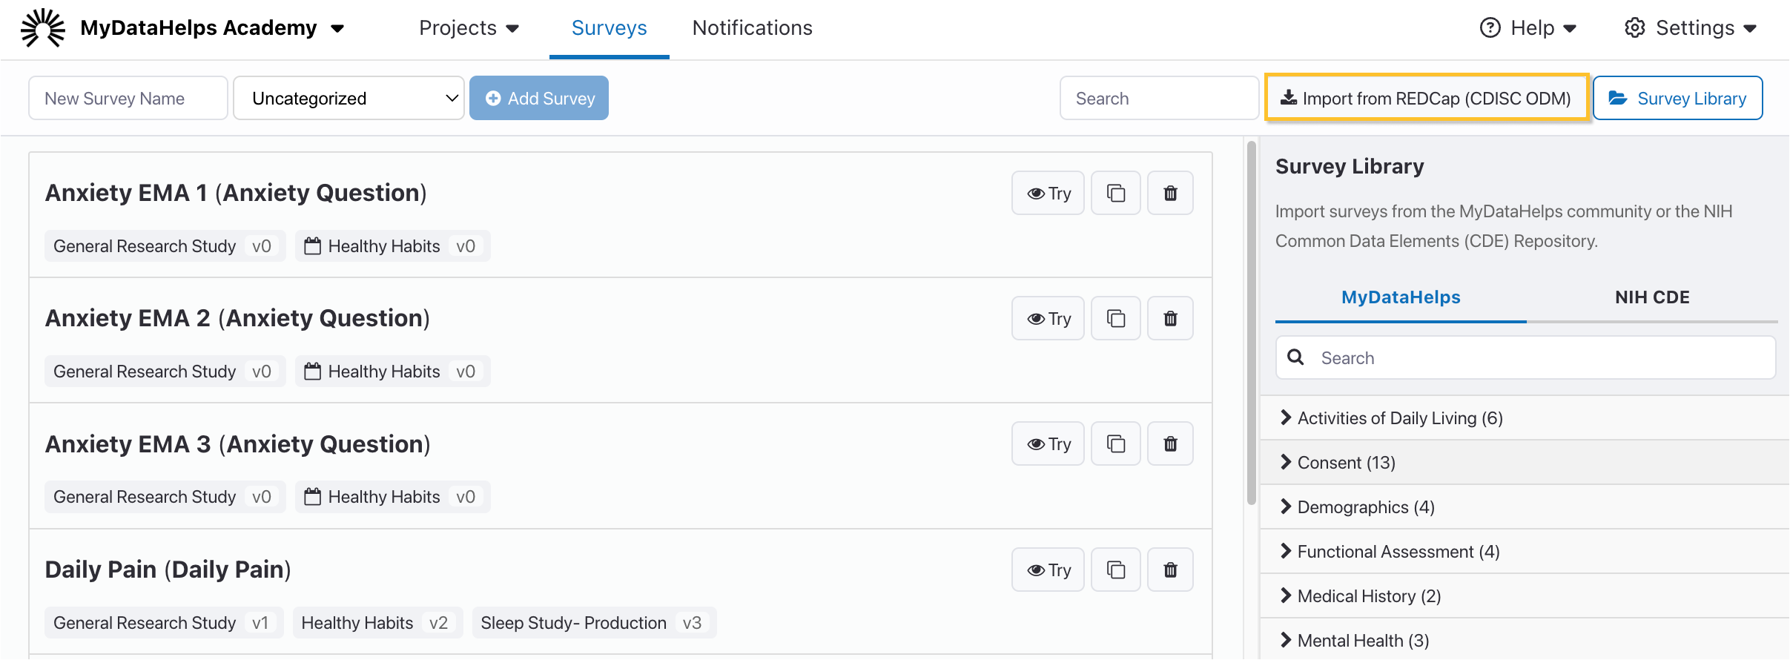
Task: Duplicate the Daily Pain survey
Action: click(x=1115, y=570)
